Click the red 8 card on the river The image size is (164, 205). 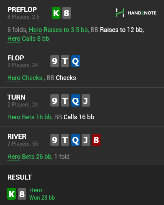96,140
